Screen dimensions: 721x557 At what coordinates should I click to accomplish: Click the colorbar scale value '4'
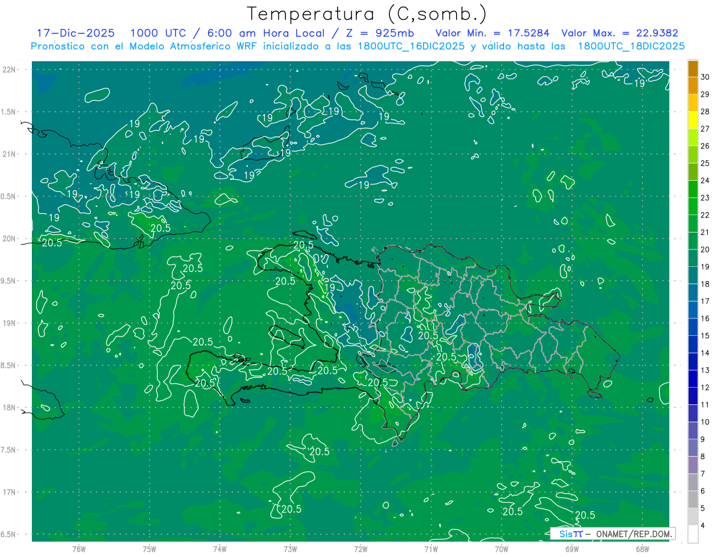point(702,526)
